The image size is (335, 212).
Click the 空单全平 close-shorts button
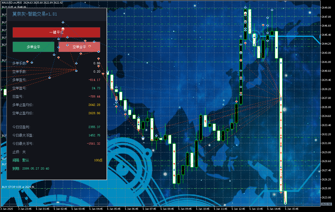click(79, 47)
